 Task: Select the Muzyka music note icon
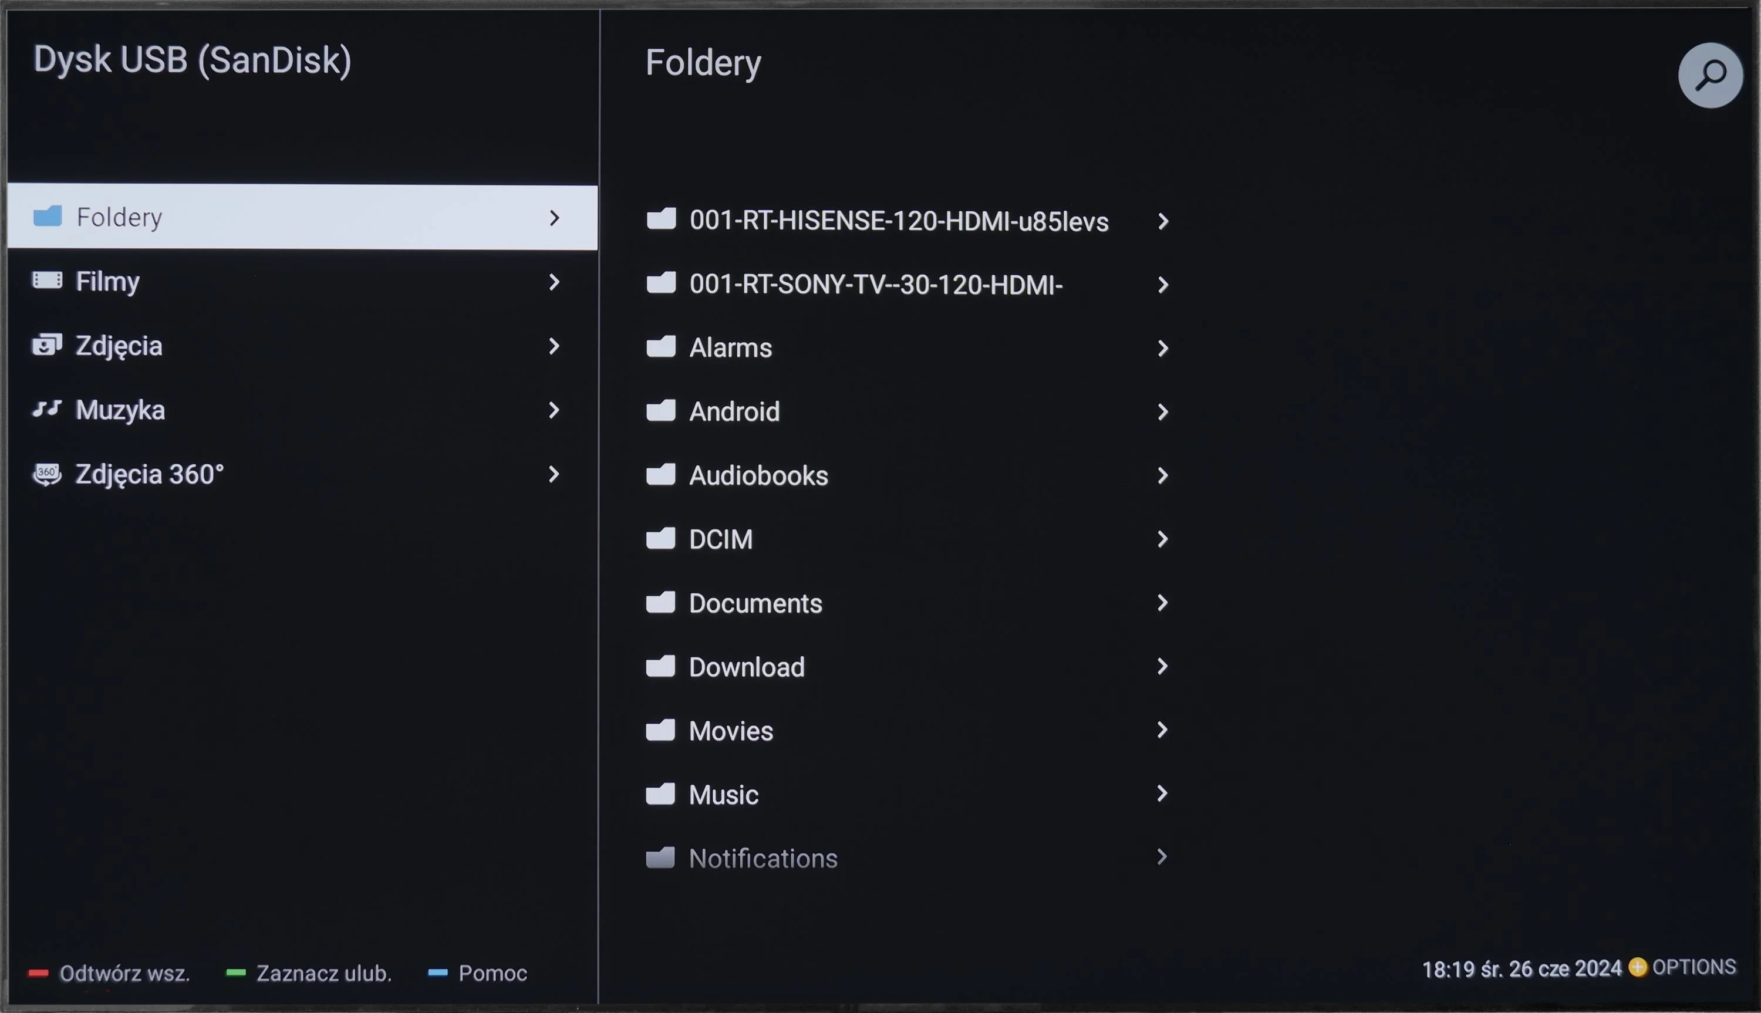[48, 409]
